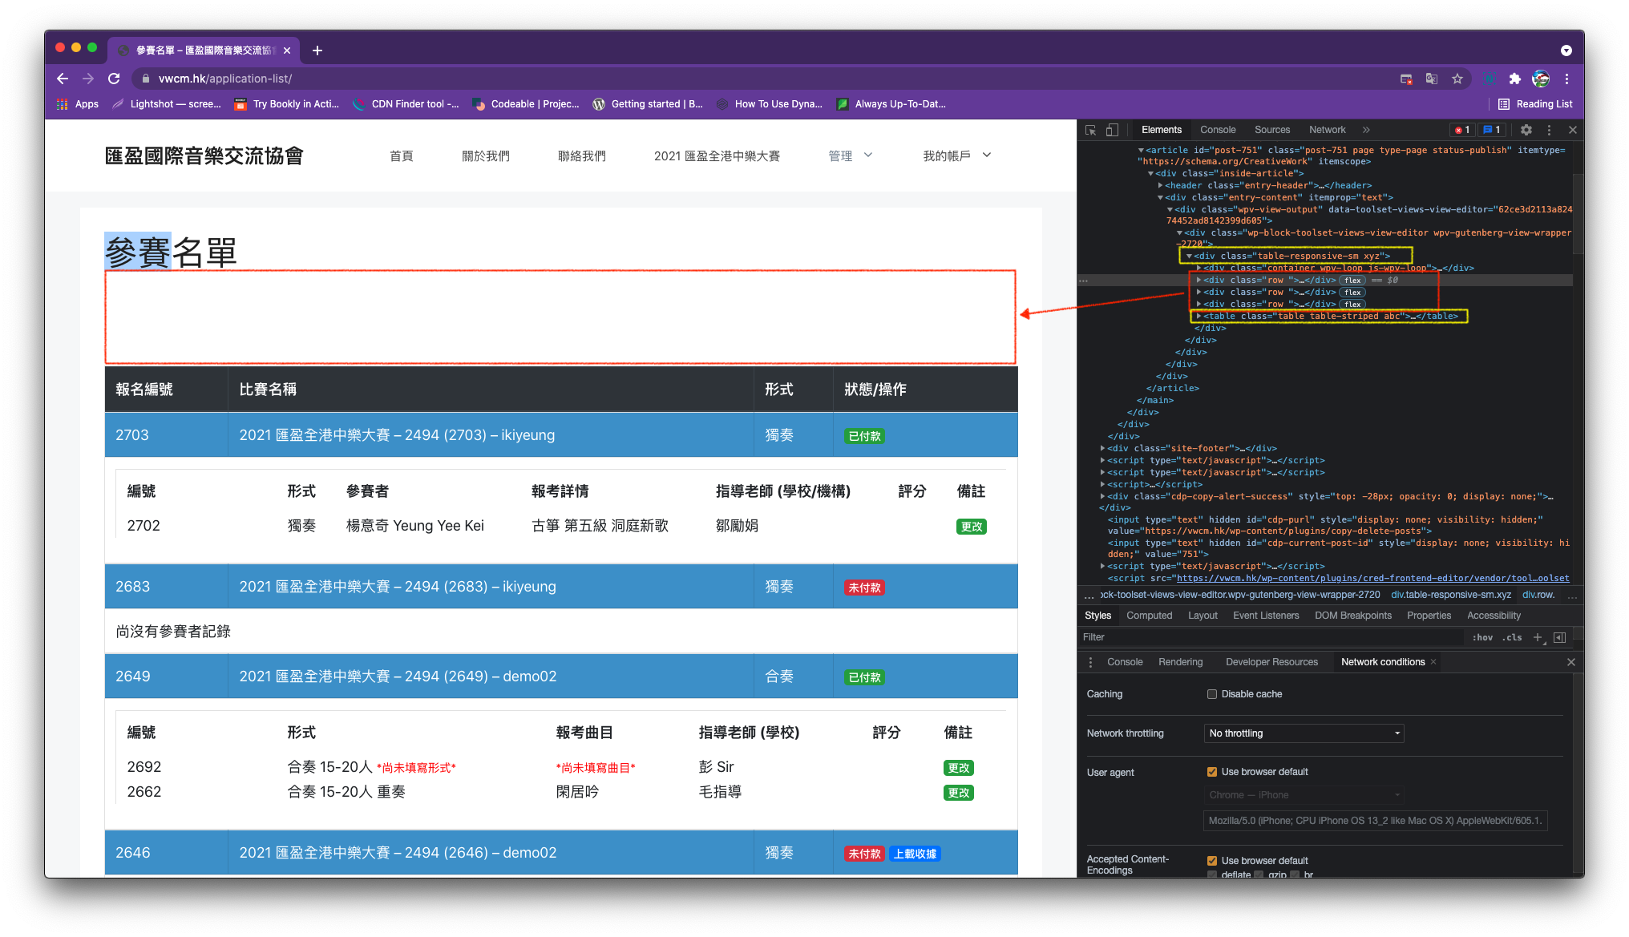Open a new browser tab with plus

click(x=317, y=50)
